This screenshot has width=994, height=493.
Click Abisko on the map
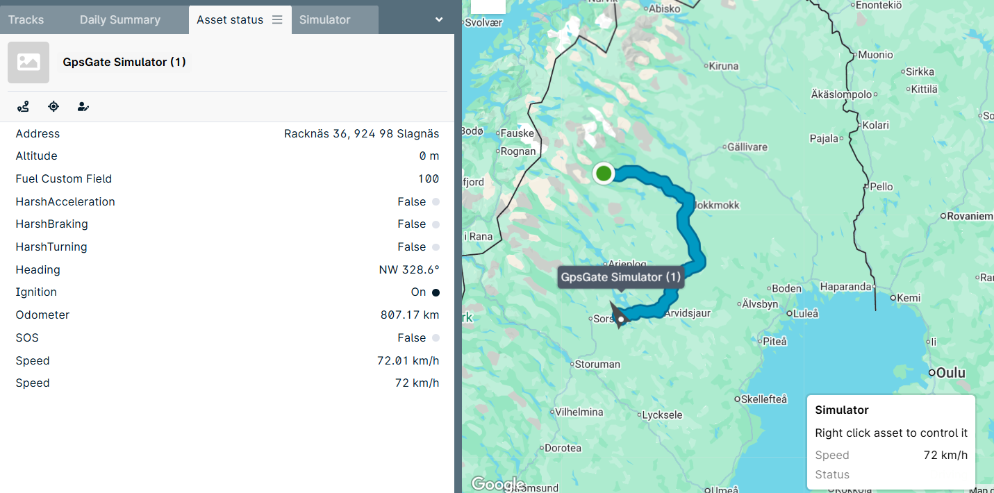click(x=665, y=9)
